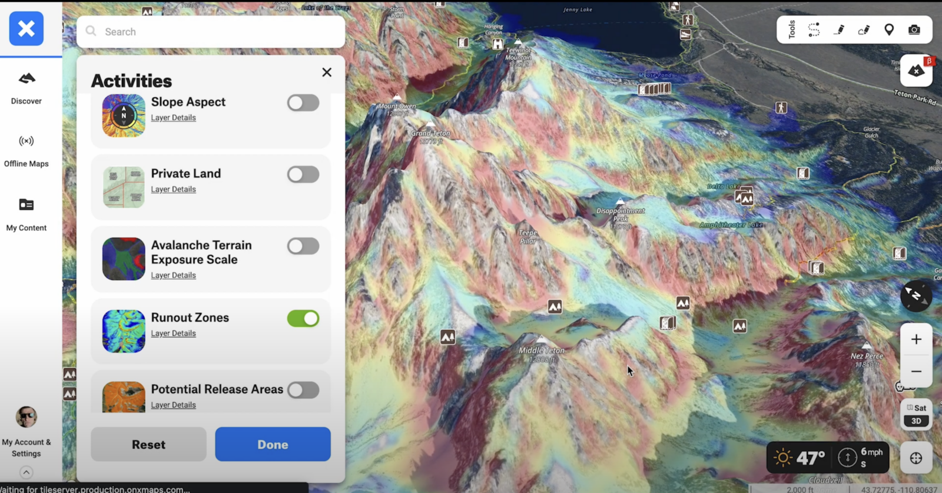Toggle Avalanche Terrain Exposure Scale on
The height and width of the screenshot is (493, 942).
[x=303, y=246]
